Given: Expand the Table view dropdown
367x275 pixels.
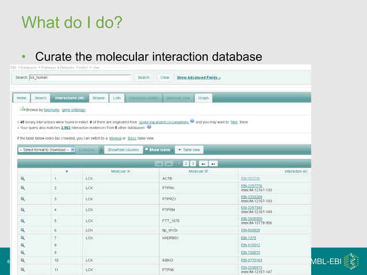Looking at the screenshot, I should (189, 150).
